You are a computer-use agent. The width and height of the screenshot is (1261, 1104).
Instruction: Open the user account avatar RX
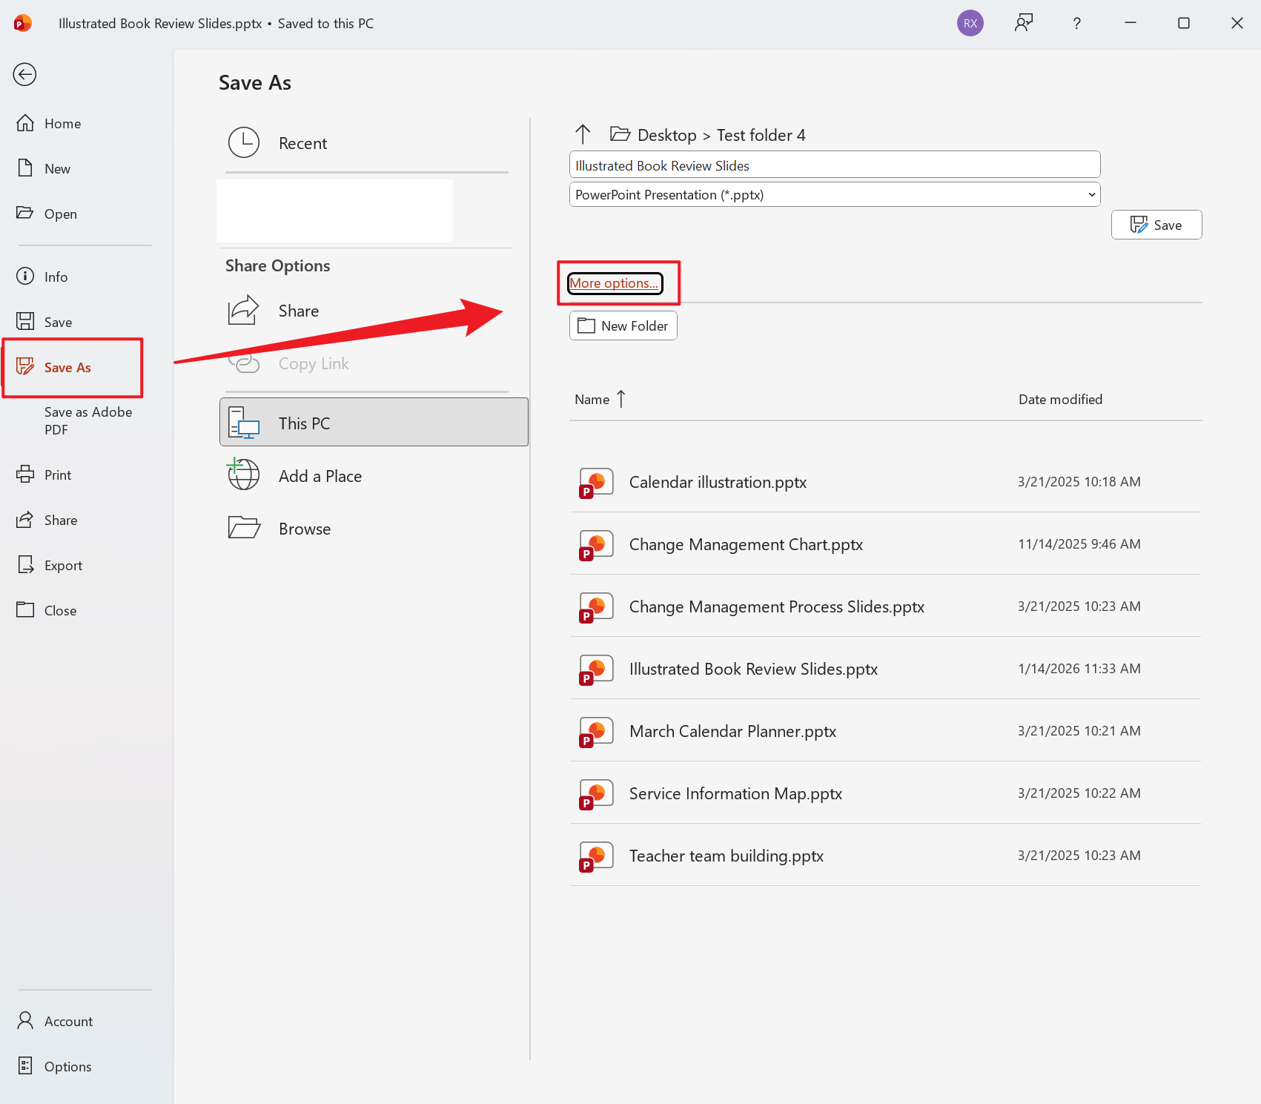[970, 23]
